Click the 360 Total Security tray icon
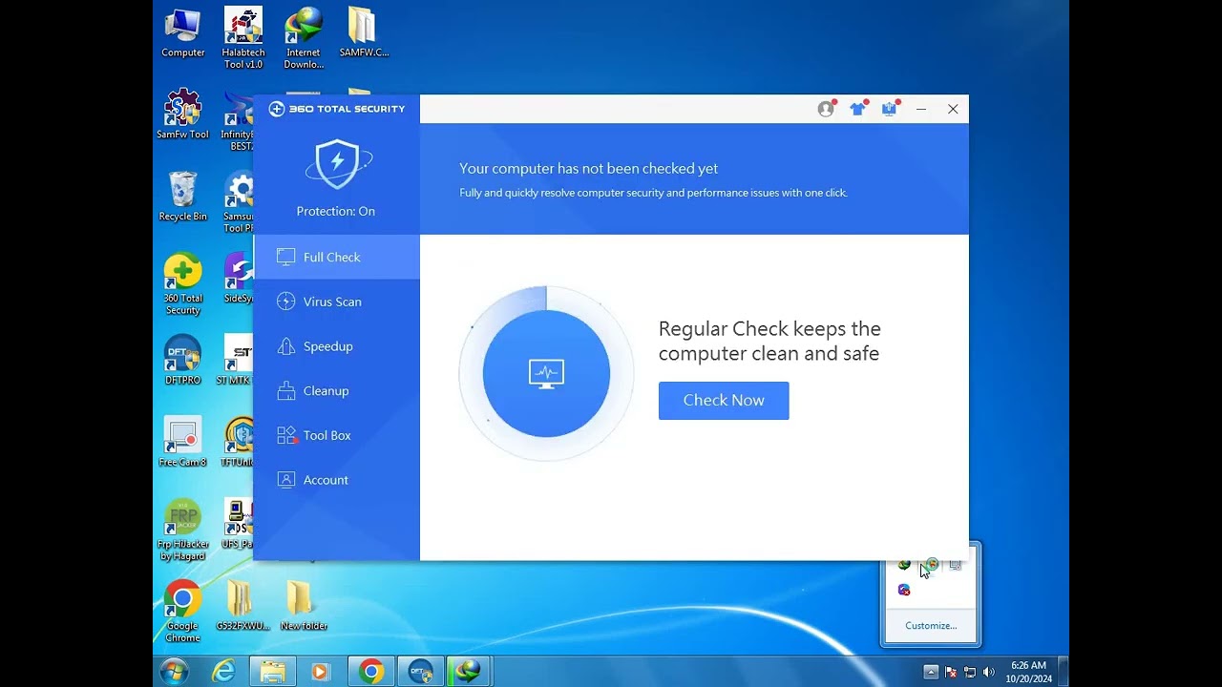 click(932, 565)
